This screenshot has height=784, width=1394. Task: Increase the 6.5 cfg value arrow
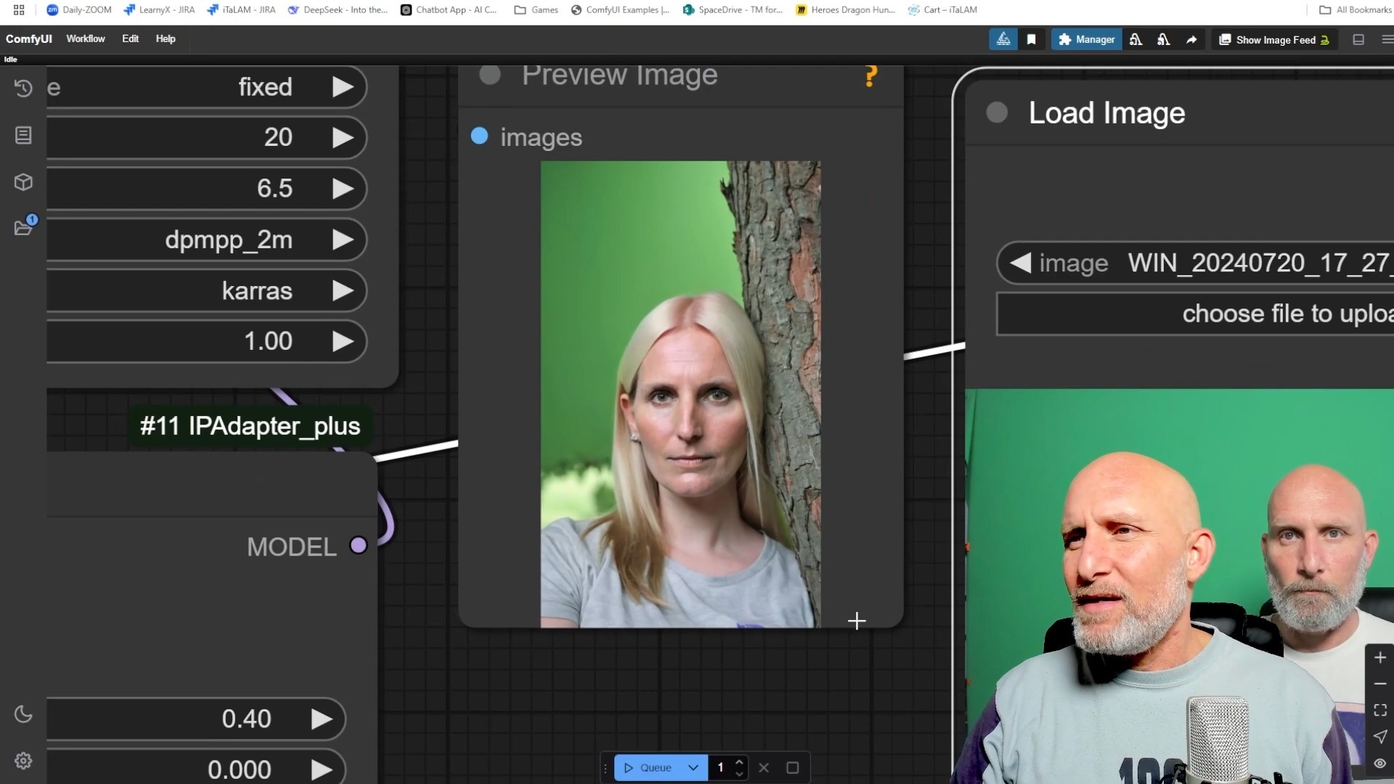click(343, 189)
